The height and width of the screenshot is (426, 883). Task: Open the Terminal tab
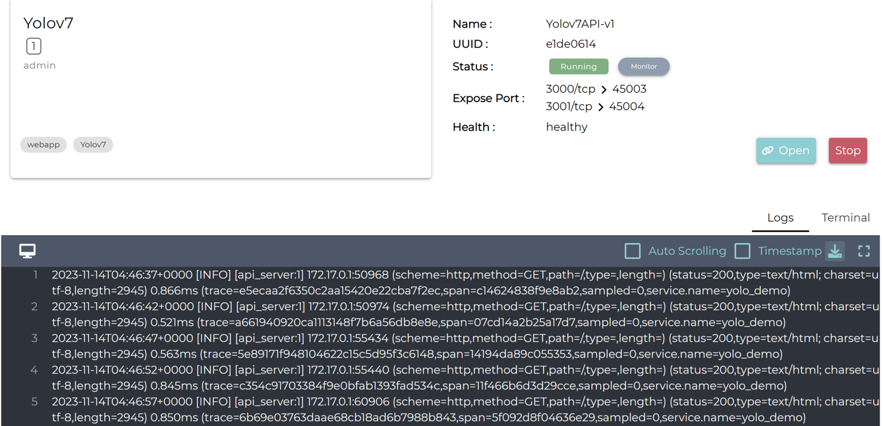tap(845, 218)
